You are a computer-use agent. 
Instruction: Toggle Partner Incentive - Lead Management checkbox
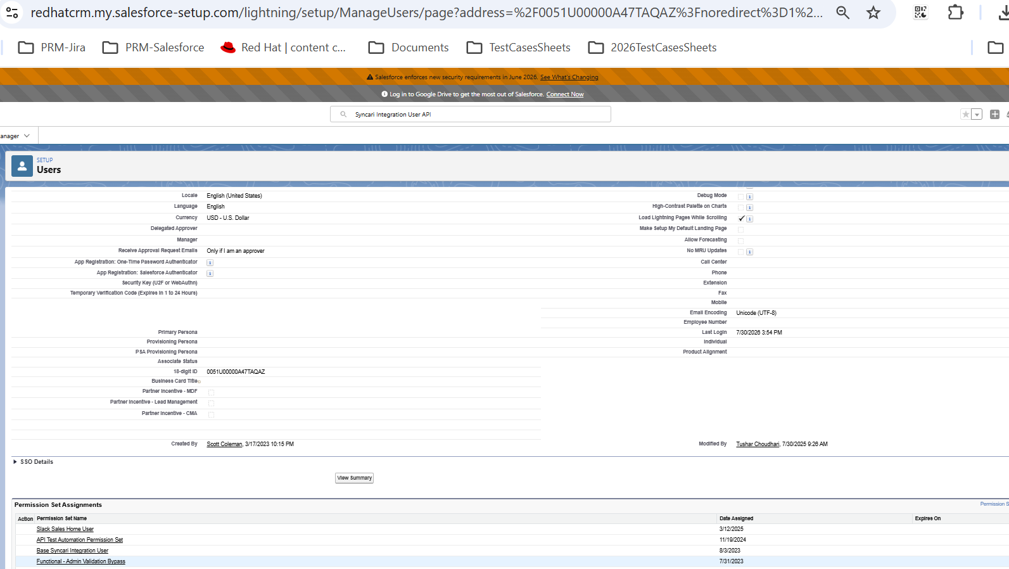pyautogui.click(x=211, y=404)
